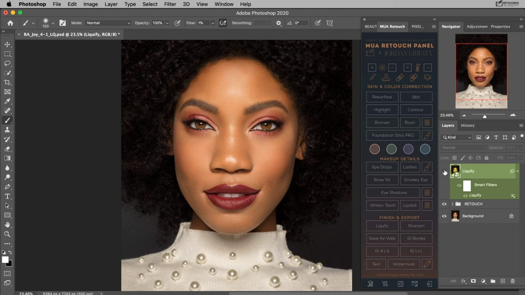525x295 pixels.
Task: Click the Save for Web button
Action: pos(382,238)
